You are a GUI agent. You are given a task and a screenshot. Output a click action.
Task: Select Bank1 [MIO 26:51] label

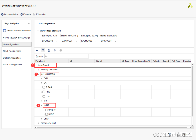click(x=70, y=36)
